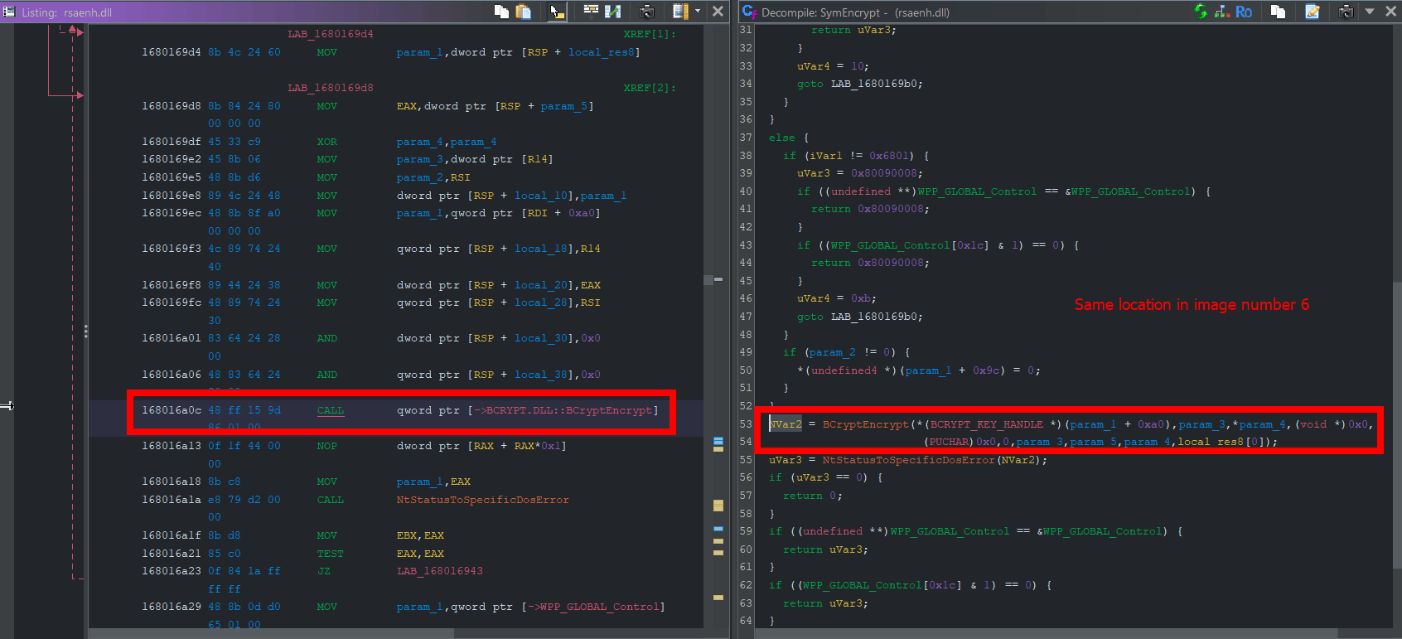Click the BCryptEncrypt call in the decompiler
The height and width of the screenshot is (639, 1402).
(865, 424)
